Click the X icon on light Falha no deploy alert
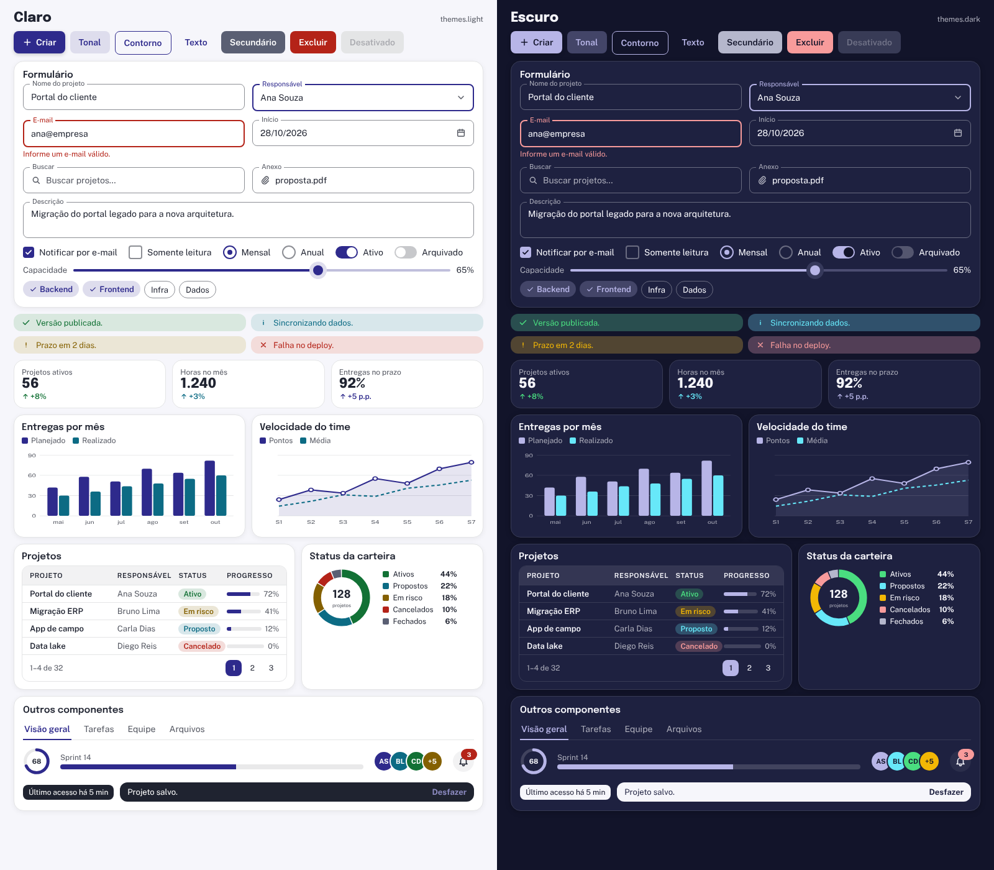The width and height of the screenshot is (994, 870). pos(263,345)
